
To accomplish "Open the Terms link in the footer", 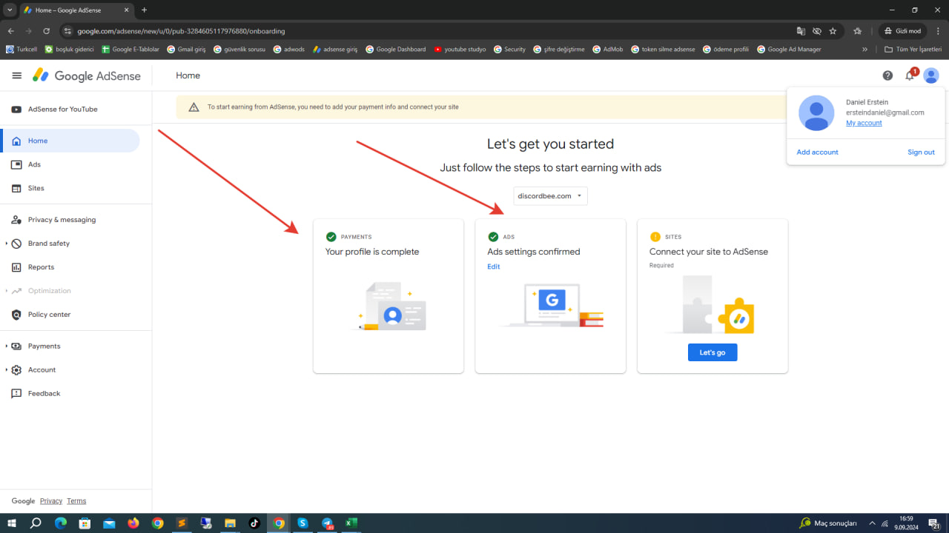I will click(x=76, y=501).
